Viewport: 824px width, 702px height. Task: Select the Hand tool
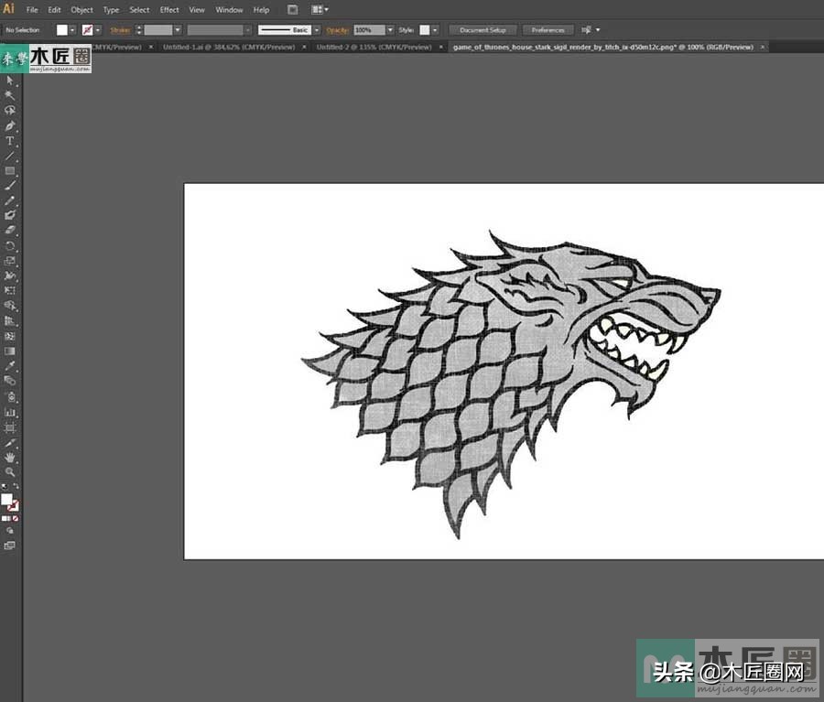point(9,458)
